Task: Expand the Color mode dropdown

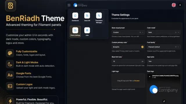Action: (x=178, y=32)
